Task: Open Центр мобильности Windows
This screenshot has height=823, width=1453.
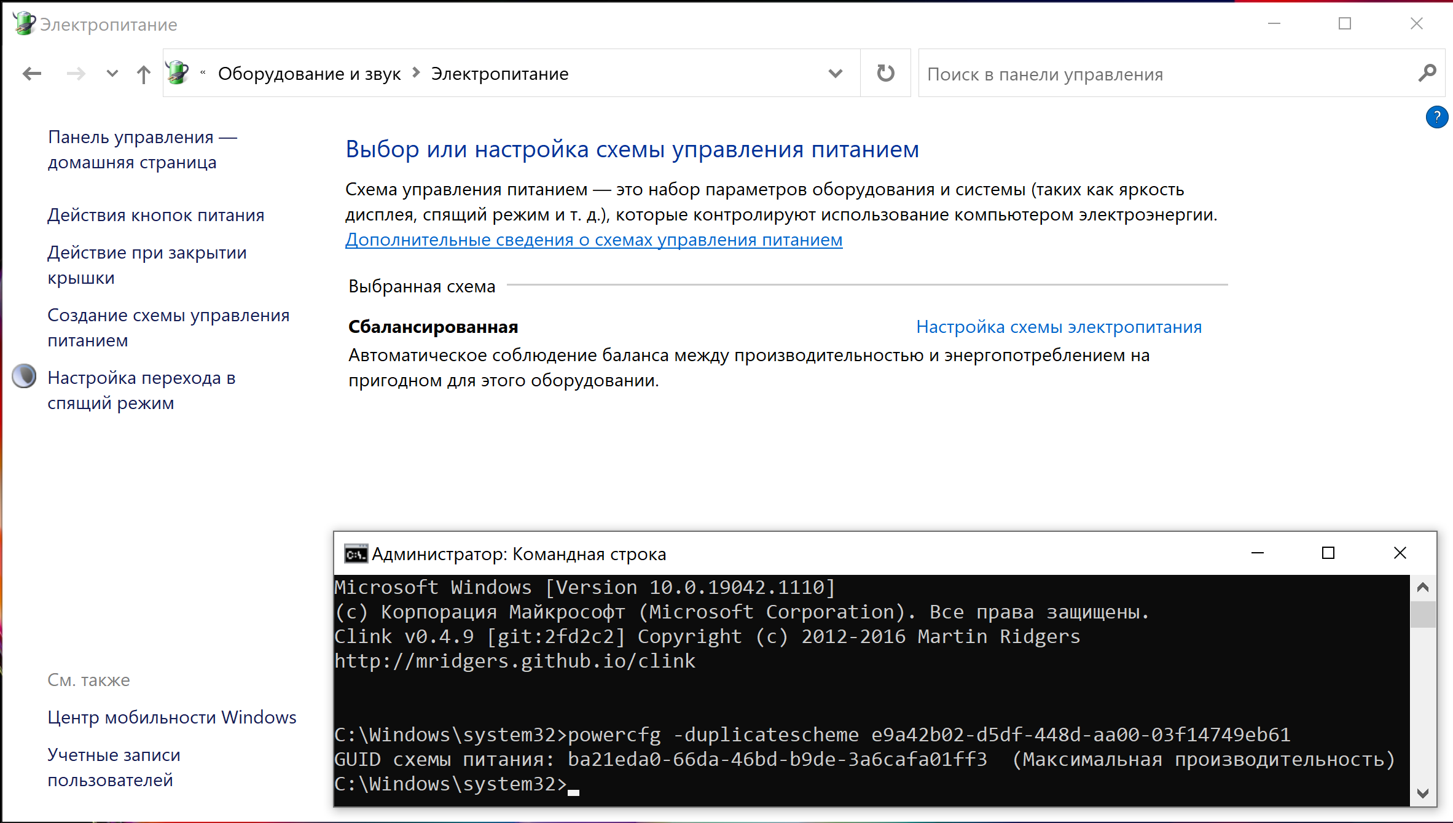Action: (172, 717)
